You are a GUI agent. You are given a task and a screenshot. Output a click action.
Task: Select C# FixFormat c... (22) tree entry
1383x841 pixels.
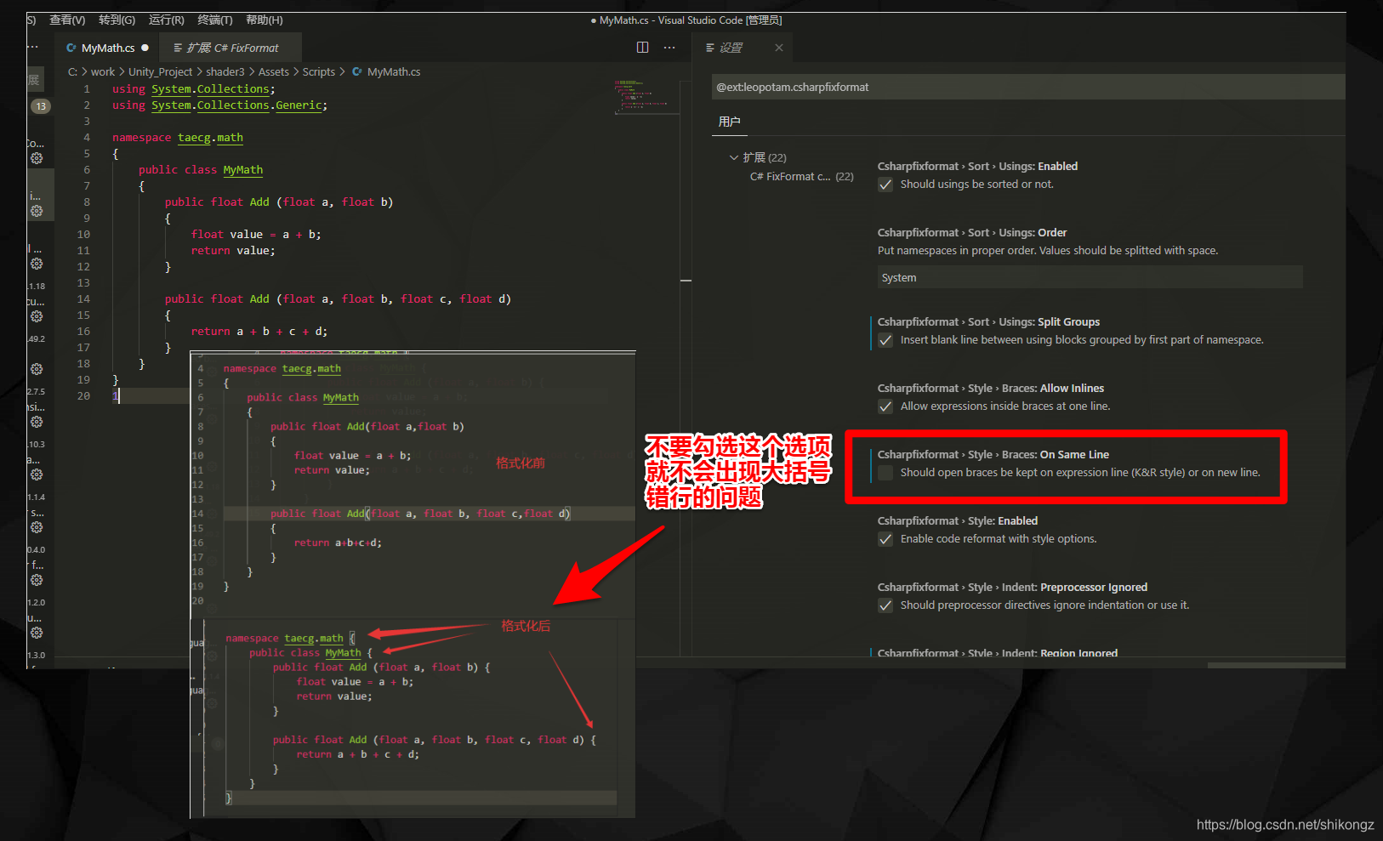(801, 177)
